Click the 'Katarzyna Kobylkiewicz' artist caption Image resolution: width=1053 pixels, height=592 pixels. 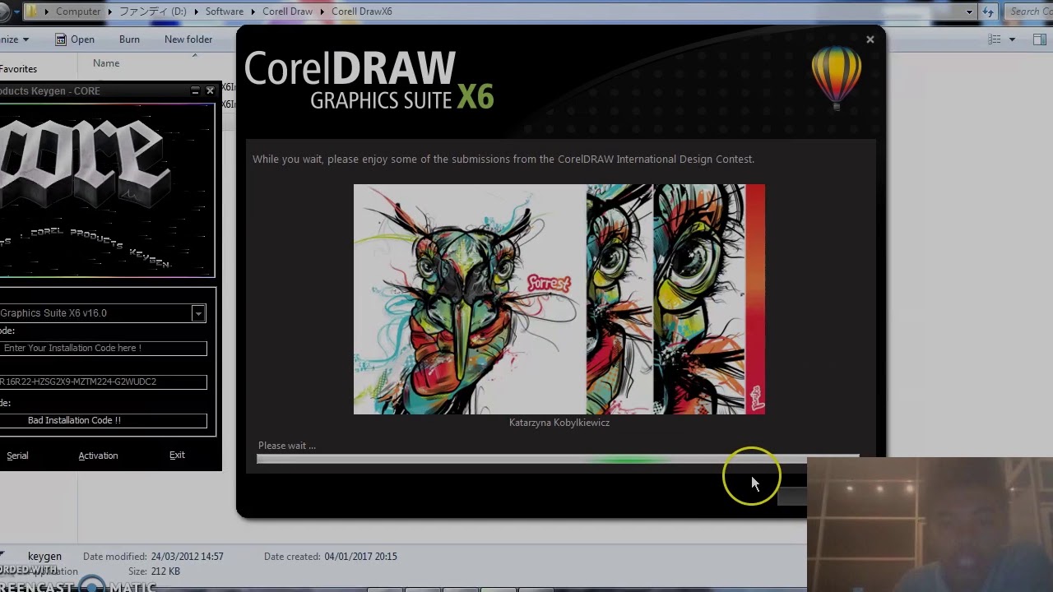click(x=559, y=423)
